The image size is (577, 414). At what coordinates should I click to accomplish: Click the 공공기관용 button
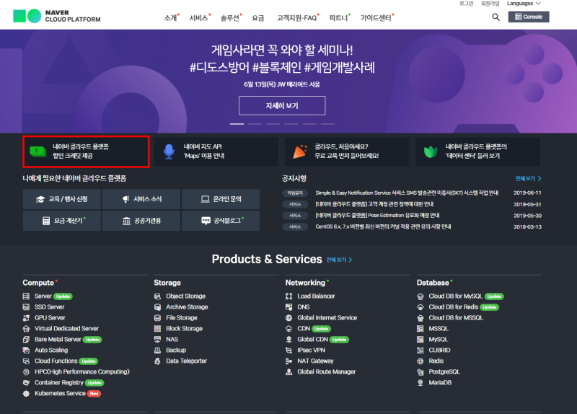pyautogui.click(x=141, y=221)
